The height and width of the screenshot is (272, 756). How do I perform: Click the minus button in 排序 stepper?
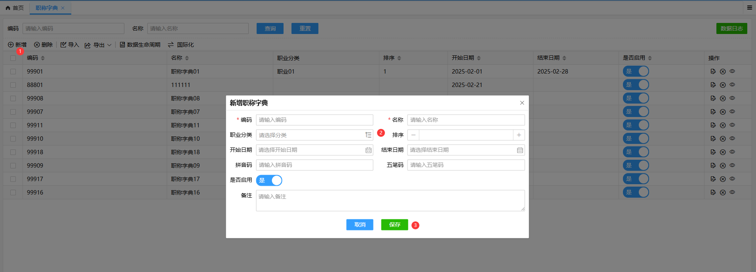413,135
